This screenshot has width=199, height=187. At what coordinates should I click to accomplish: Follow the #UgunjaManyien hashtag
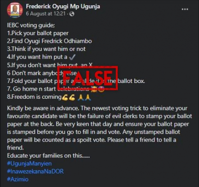(x=29, y=164)
